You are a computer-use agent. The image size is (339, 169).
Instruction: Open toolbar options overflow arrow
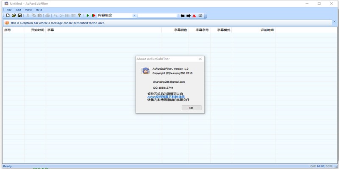pyautogui.click(x=206, y=16)
